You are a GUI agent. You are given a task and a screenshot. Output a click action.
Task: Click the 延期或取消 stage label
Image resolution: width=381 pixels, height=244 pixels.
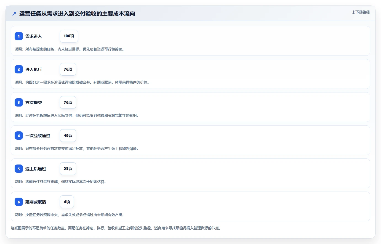point(36,202)
